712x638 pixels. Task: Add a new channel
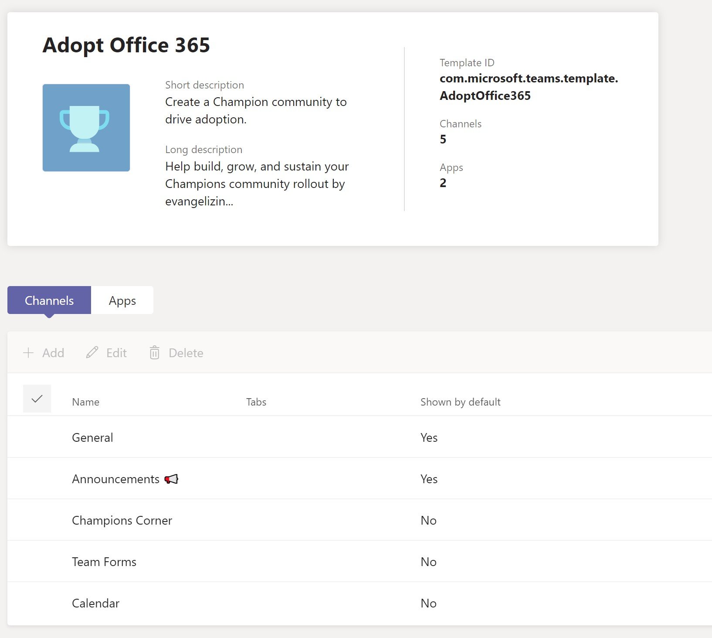coord(44,353)
